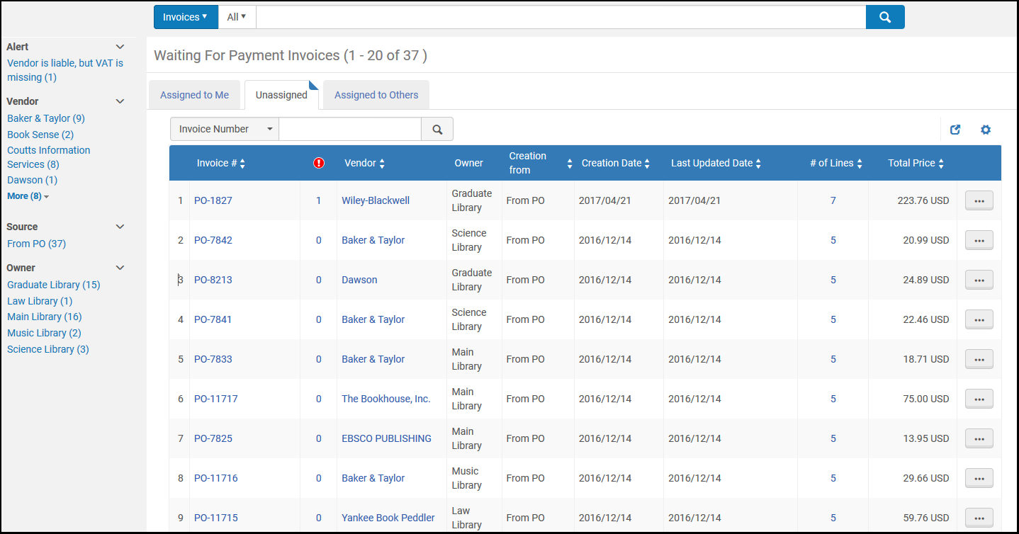Sort by Creation Date column arrows
This screenshot has width=1019, height=534.
pyautogui.click(x=647, y=164)
